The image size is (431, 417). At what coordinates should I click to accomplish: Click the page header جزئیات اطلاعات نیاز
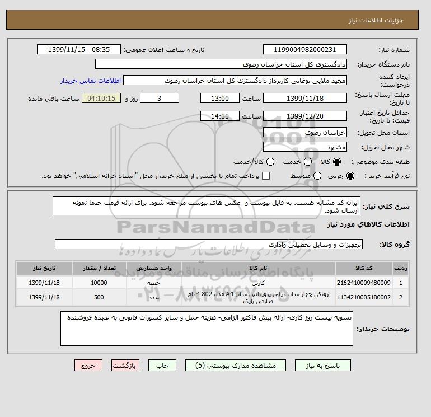click(376, 20)
